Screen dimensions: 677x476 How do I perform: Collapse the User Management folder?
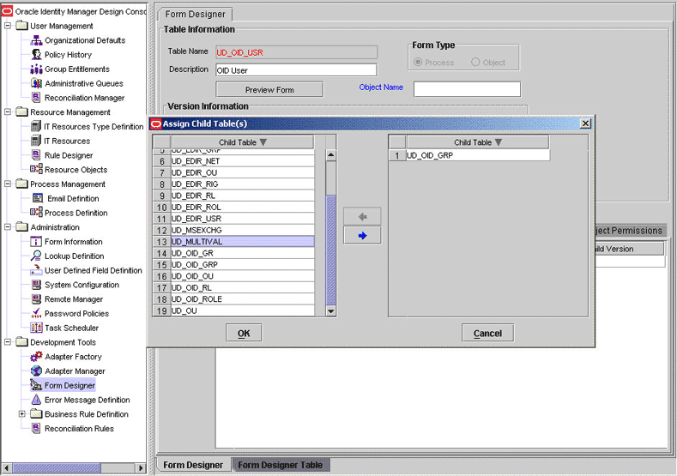click(8, 26)
